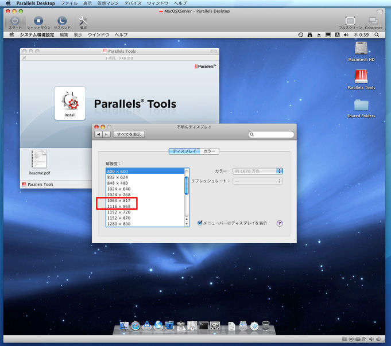Viewport: 391px width, 346px height.
Task: Open Configure wrench-and-screwdriver icon
Action: (83, 21)
